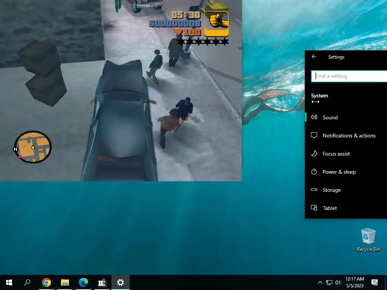Viewport: 387px width, 290px height.
Task: Click the Focus assist moon icon
Action: point(314,154)
